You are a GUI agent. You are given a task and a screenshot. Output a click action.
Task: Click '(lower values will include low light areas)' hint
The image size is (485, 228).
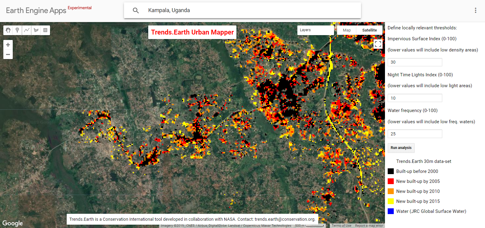tap(430, 86)
